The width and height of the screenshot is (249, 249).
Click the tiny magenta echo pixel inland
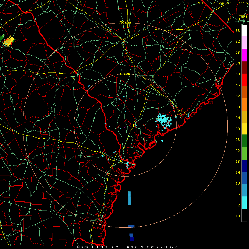[x=126, y=127]
